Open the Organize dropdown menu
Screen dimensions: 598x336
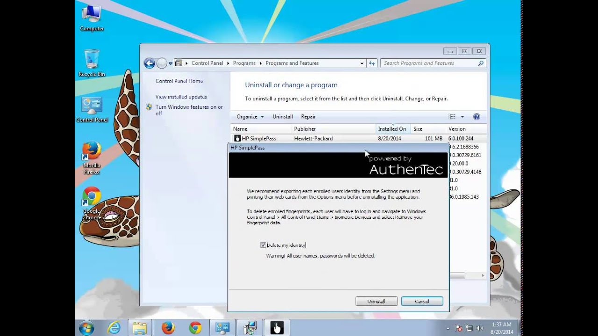coord(250,117)
